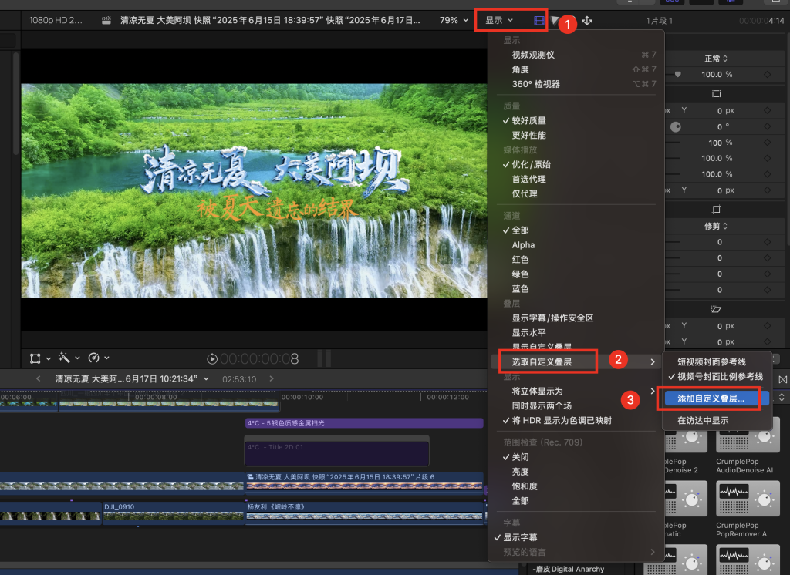Open the 正常 blend mode dropdown
The width and height of the screenshot is (790, 575).
coord(716,59)
